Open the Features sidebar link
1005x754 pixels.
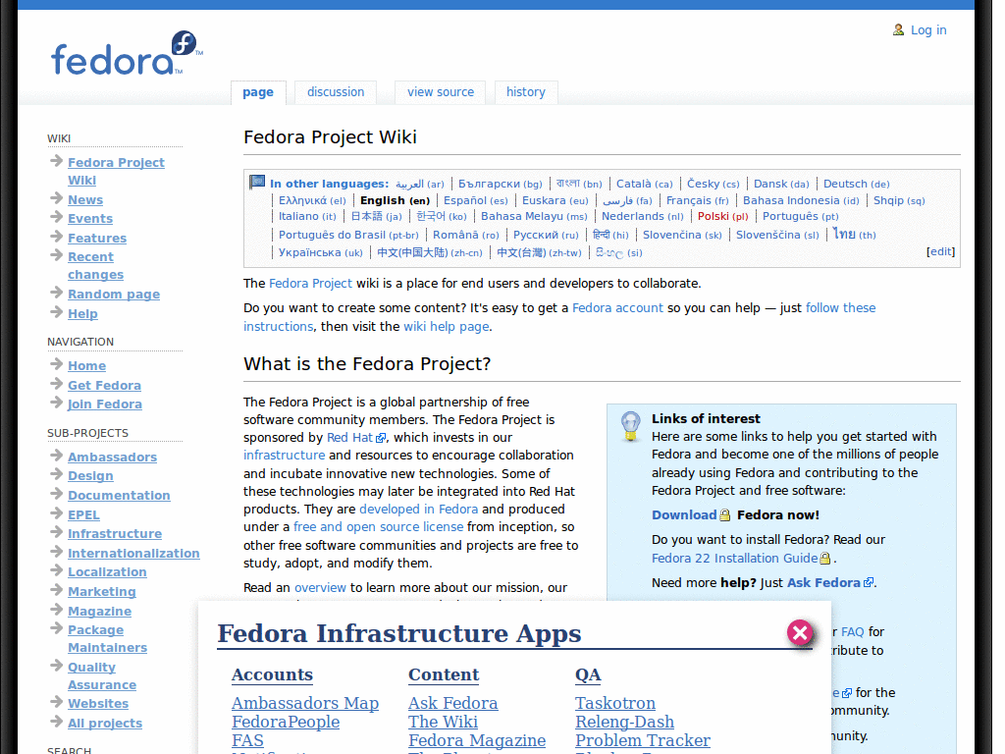click(97, 238)
